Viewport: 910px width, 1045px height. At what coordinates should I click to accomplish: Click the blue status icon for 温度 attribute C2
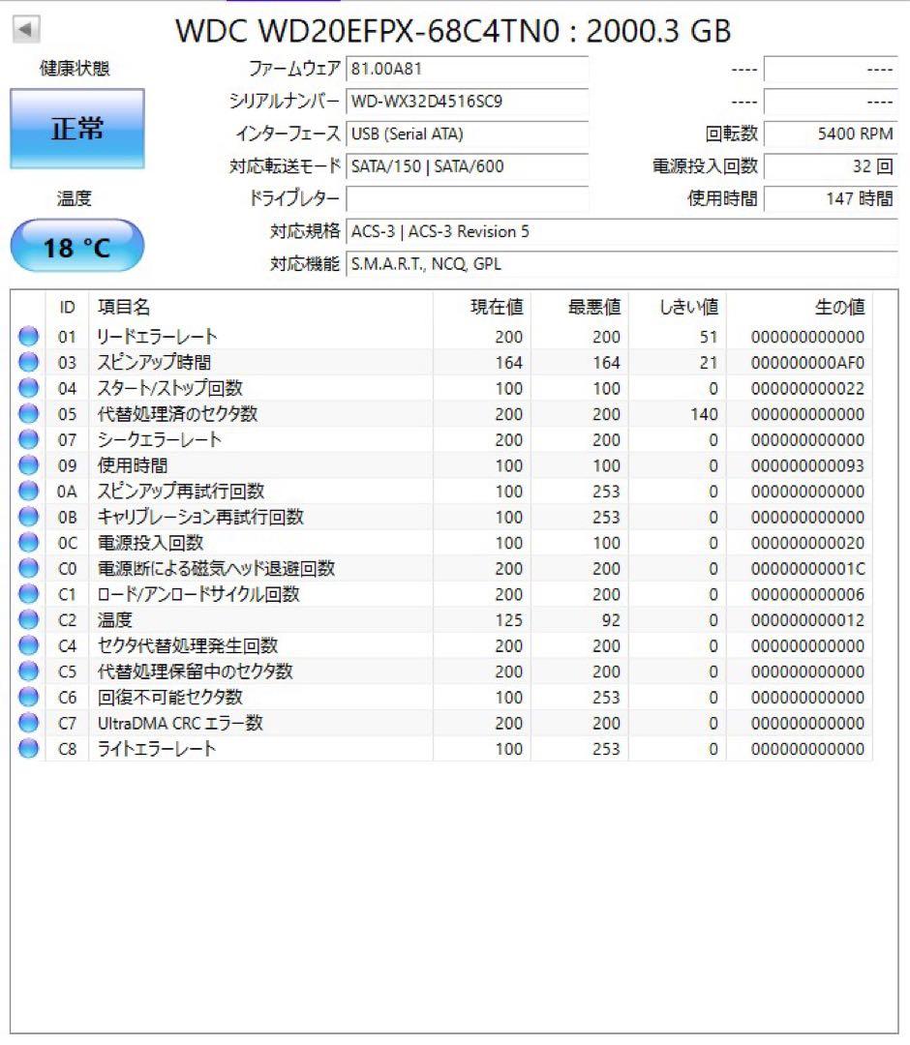point(27,620)
